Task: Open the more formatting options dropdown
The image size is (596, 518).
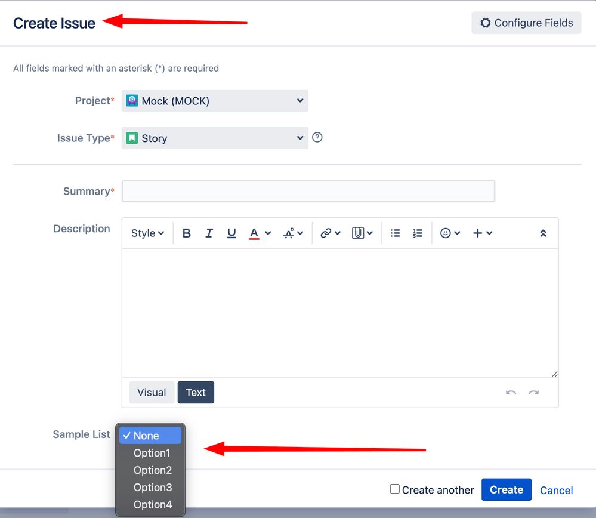Action: 293,233
